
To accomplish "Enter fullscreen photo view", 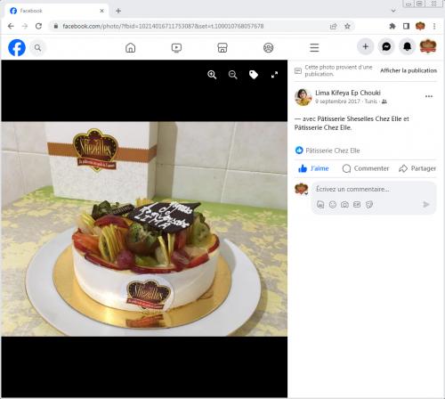I will pyautogui.click(x=274, y=75).
